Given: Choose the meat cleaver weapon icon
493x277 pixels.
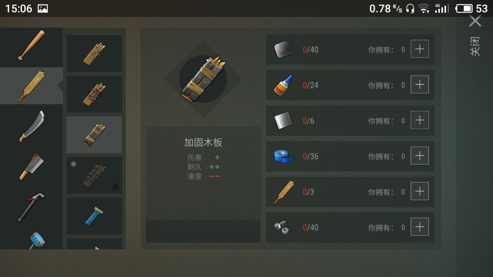Looking at the screenshot, I should point(31,167).
